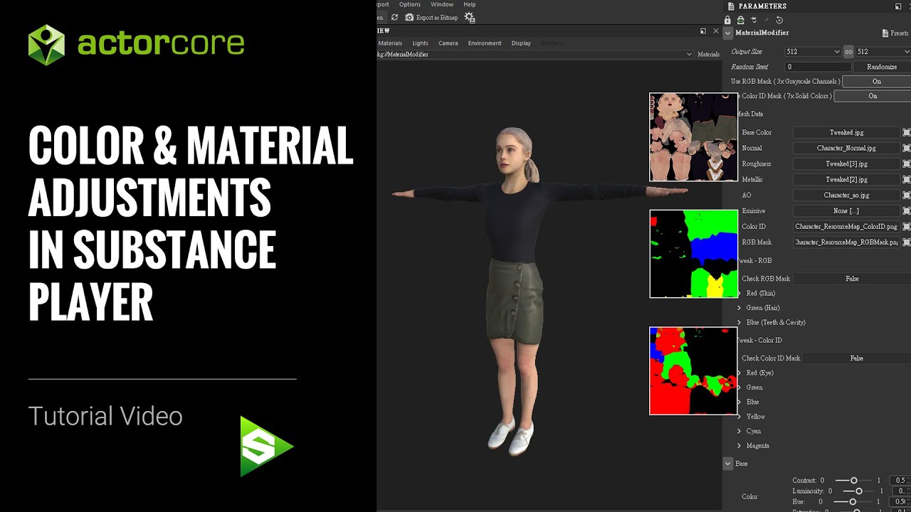Click the Random Seed input field
Screen dimensions: 911x512
point(818,67)
